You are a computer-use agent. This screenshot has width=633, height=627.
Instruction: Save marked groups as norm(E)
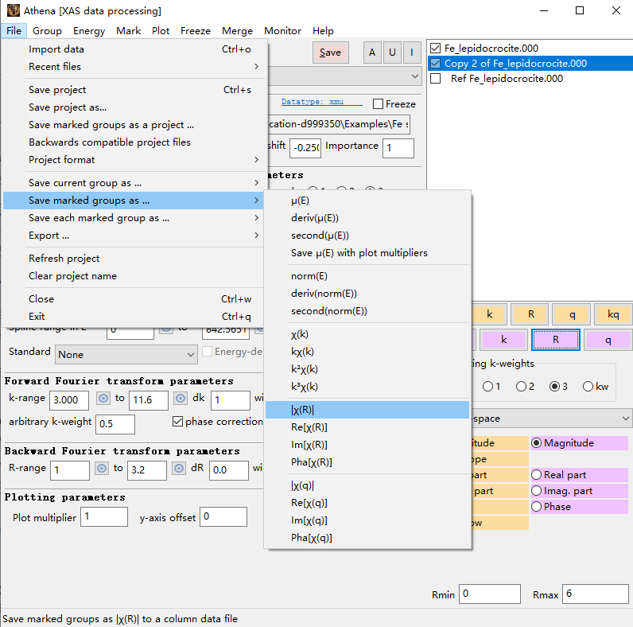coord(367,276)
